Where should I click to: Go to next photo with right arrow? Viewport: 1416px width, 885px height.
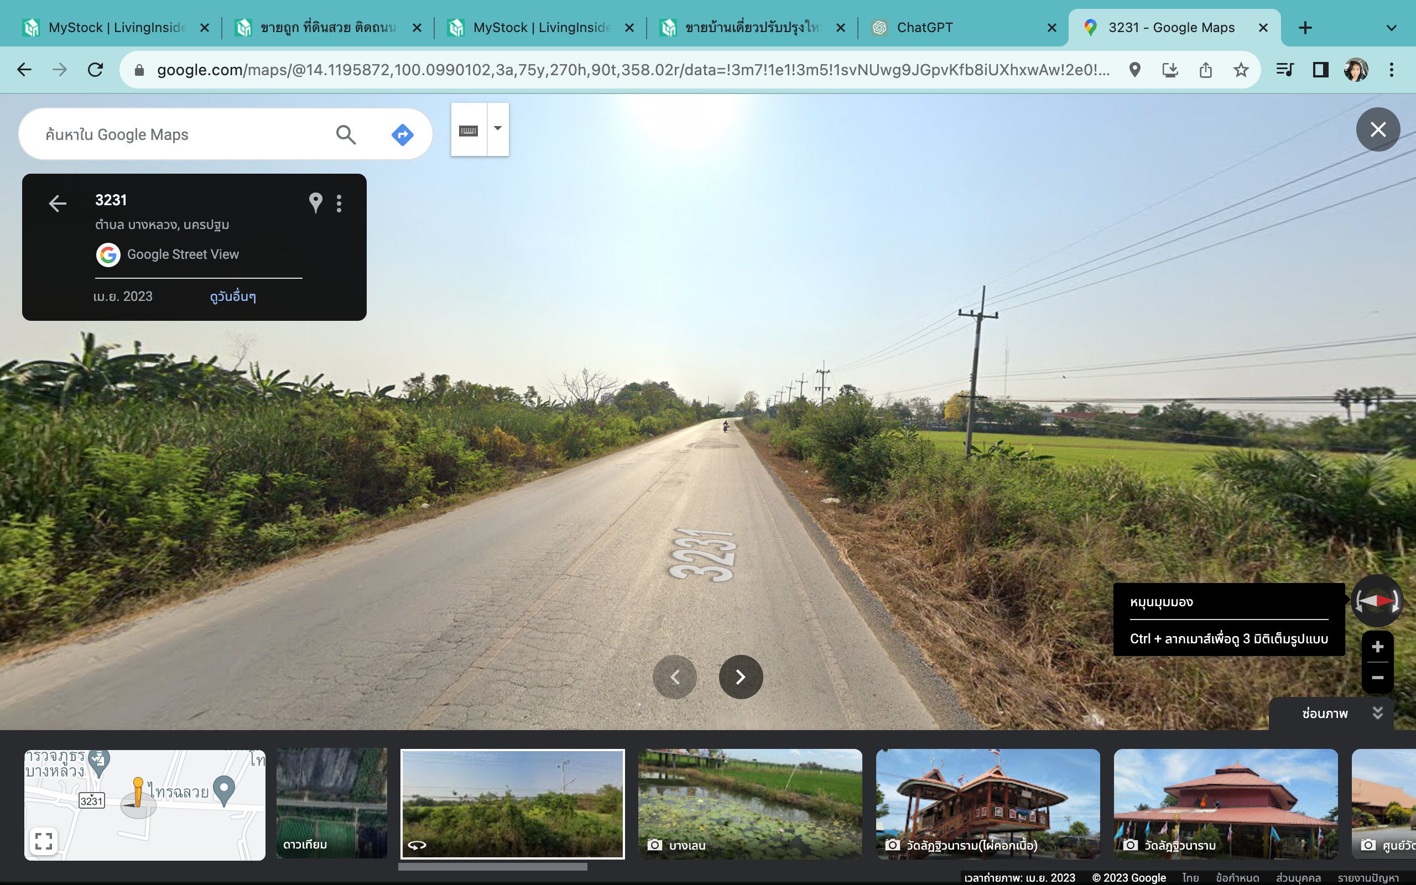(741, 677)
